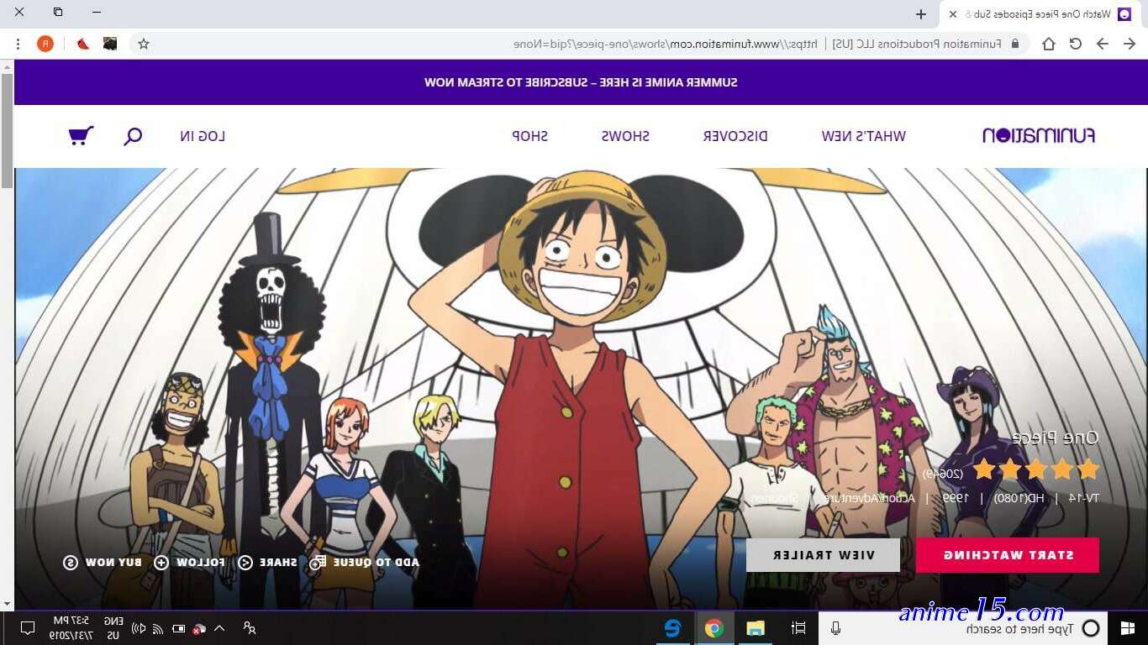This screenshot has height=645, width=1148.
Task: Open Microsoft Edge from taskbar
Action: (672, 628)
